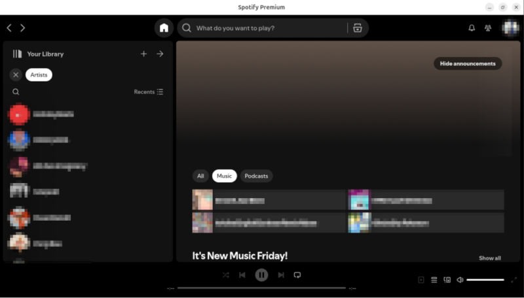The width and height of the screenshot is (524, 298).
Task: Seek on the playback progress bar
Action: point(261,288)
